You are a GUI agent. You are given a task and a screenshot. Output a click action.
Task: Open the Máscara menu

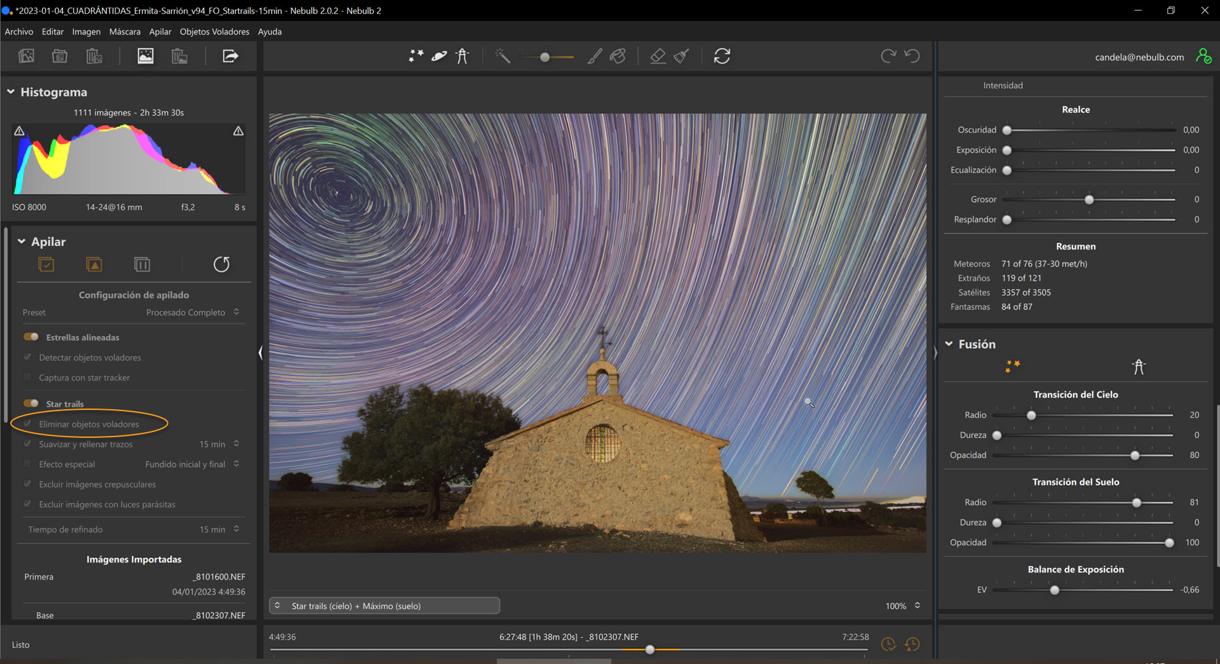pos(125,31)
